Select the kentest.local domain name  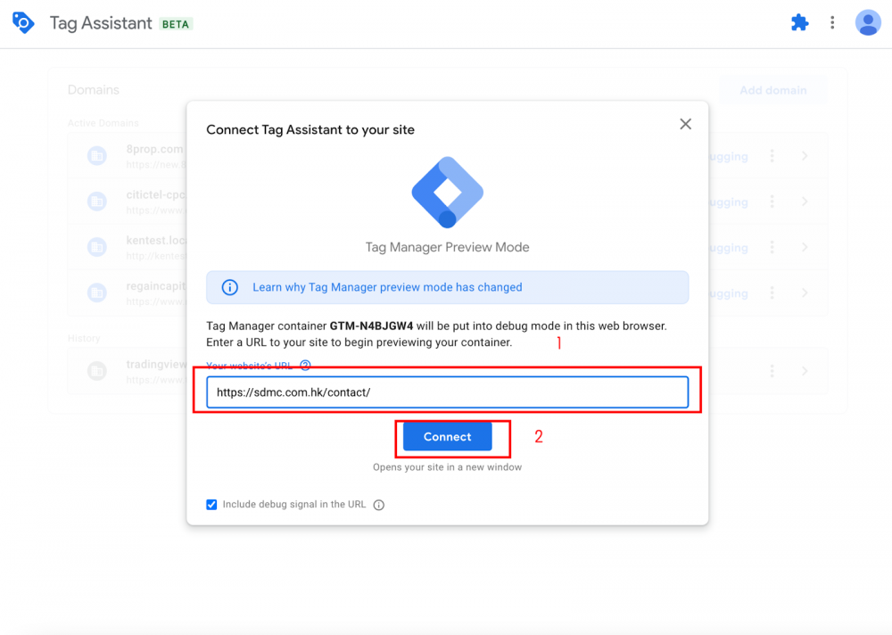pos(156,240)
